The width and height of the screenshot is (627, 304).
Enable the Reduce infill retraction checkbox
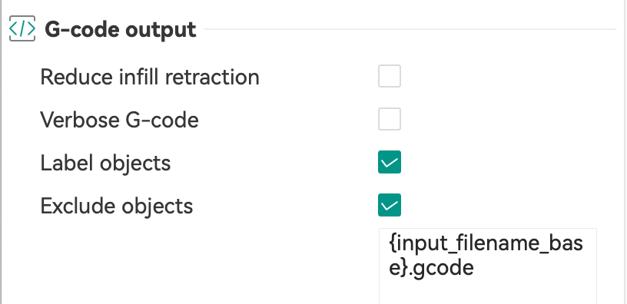[390, 76]
